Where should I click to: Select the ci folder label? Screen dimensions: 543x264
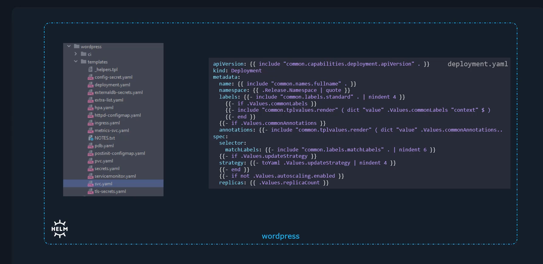[89, 54]
